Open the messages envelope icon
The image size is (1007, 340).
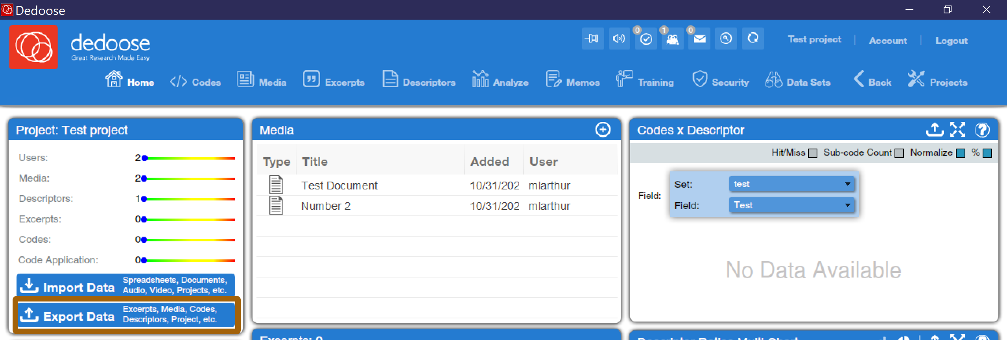pyautogui.click(x=699, y=39)
